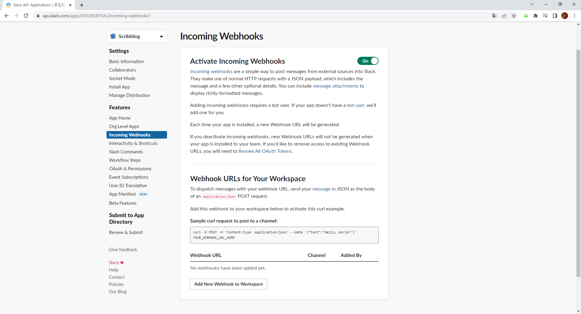Follow the bot user link
This screenshot has height=314, width=581.
(356, 105)
